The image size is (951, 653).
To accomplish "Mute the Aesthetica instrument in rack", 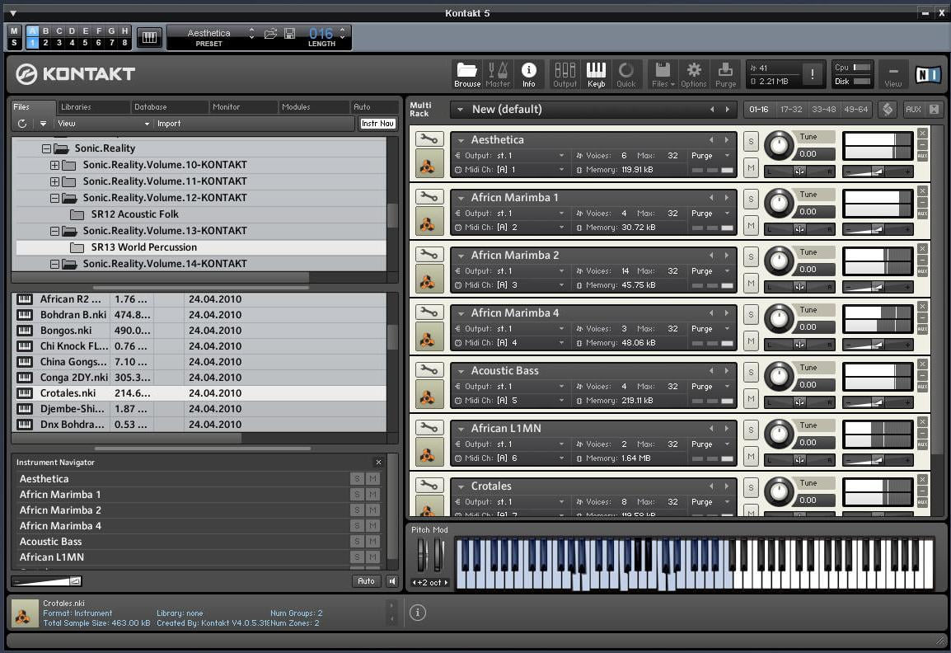I will 751,167.
